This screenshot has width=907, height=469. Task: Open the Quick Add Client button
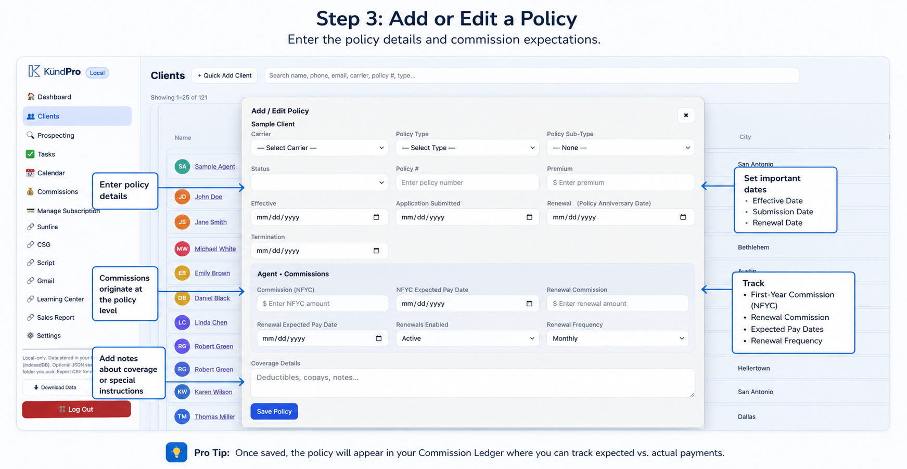224,75
